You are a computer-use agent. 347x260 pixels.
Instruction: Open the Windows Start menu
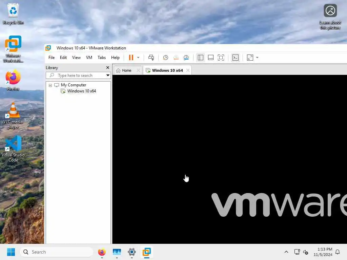pyautogui.click(x=11, y=252)
